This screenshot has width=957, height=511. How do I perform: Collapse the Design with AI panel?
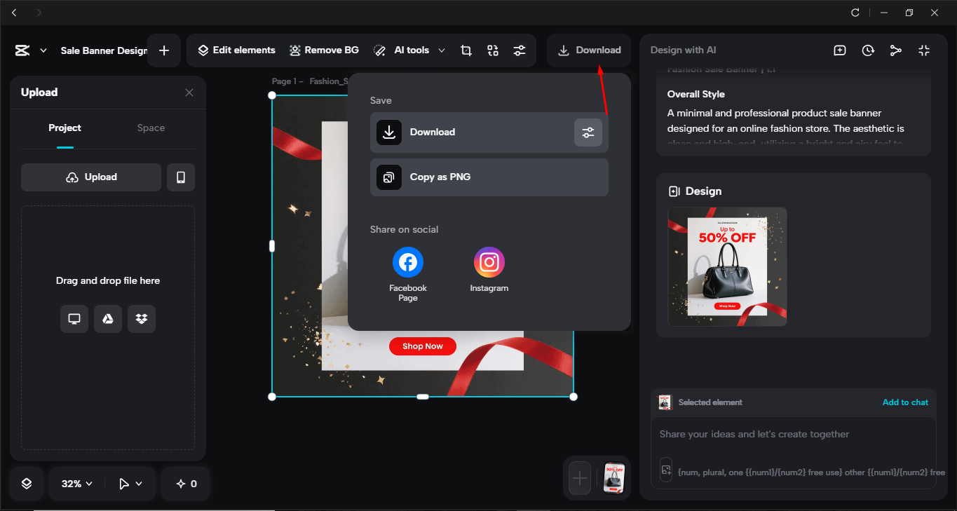pyautogui.click(x=924, y=50)
